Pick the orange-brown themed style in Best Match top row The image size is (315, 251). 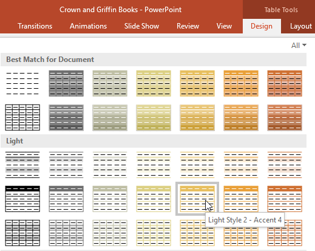[x=285, y=83]
